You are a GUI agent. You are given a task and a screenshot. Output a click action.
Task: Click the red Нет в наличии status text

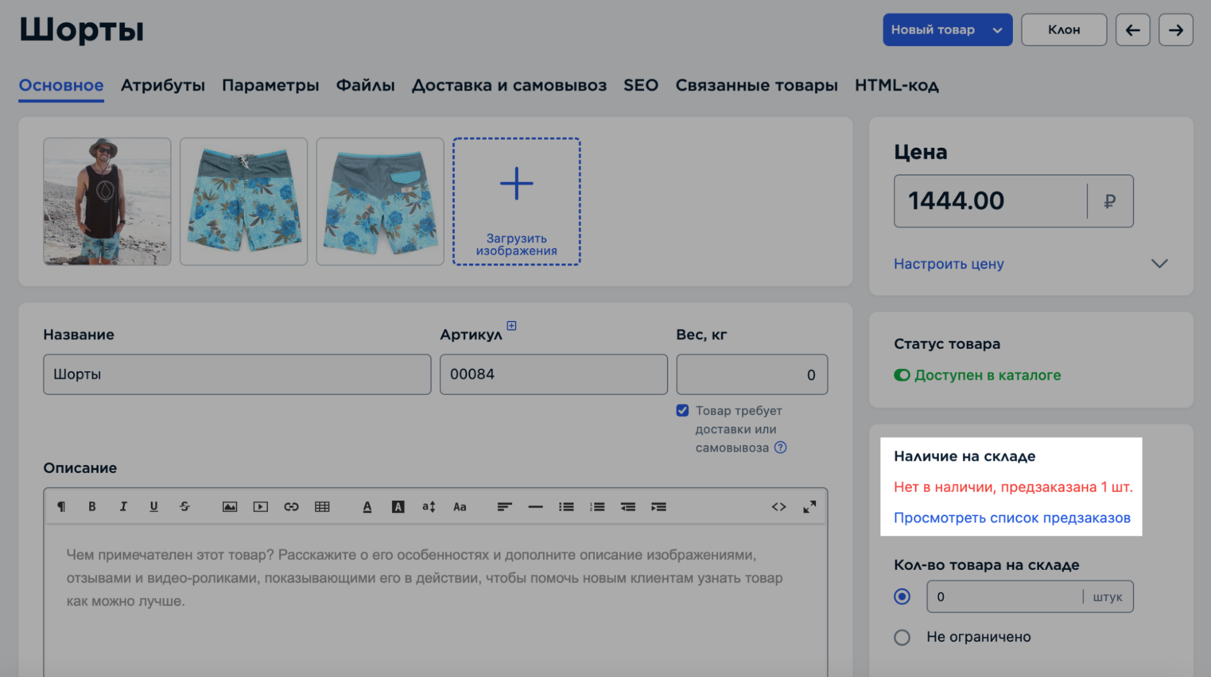point(1014,487)
